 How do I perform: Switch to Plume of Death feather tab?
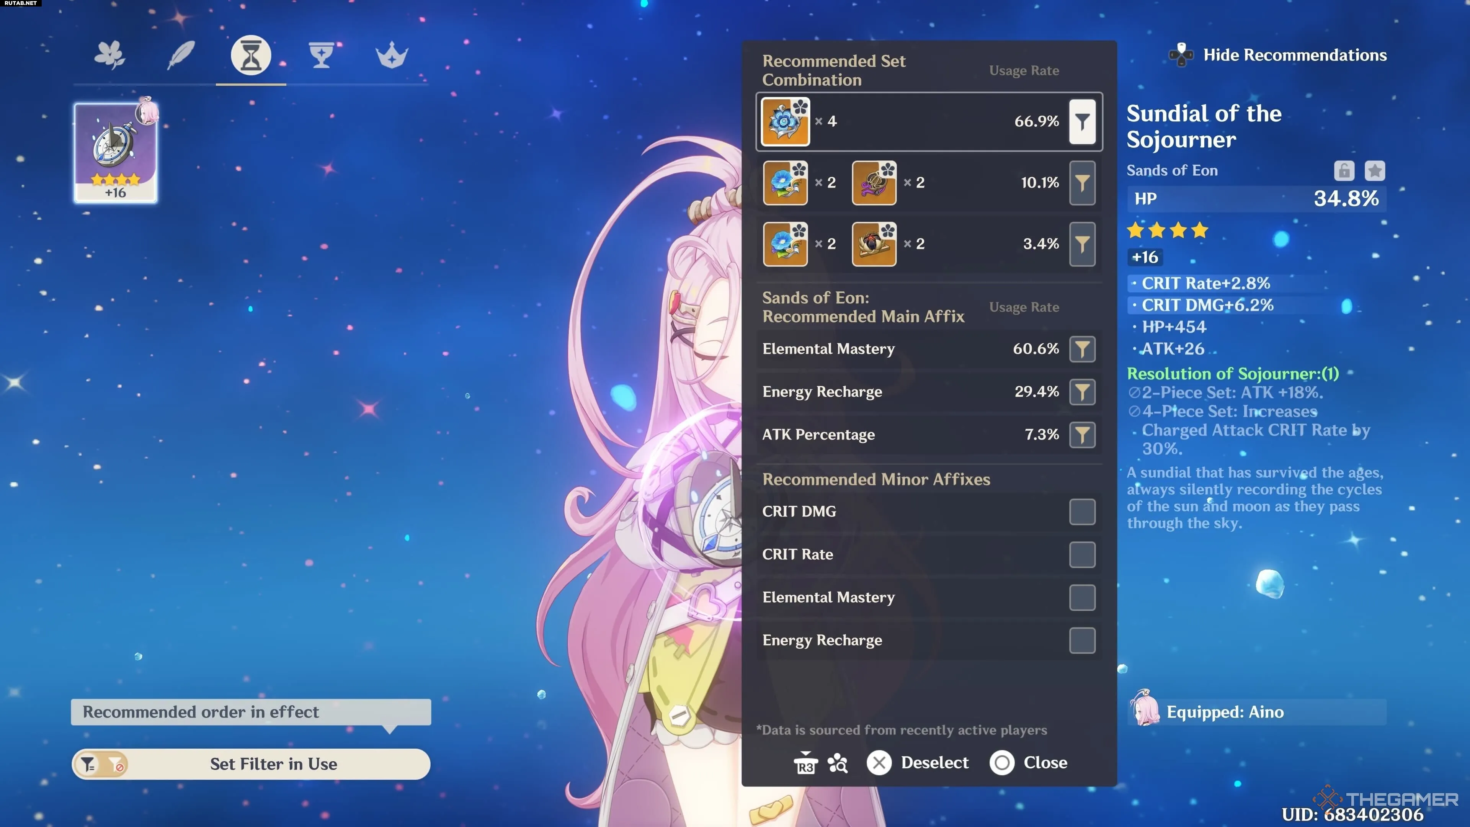[180, 56]
